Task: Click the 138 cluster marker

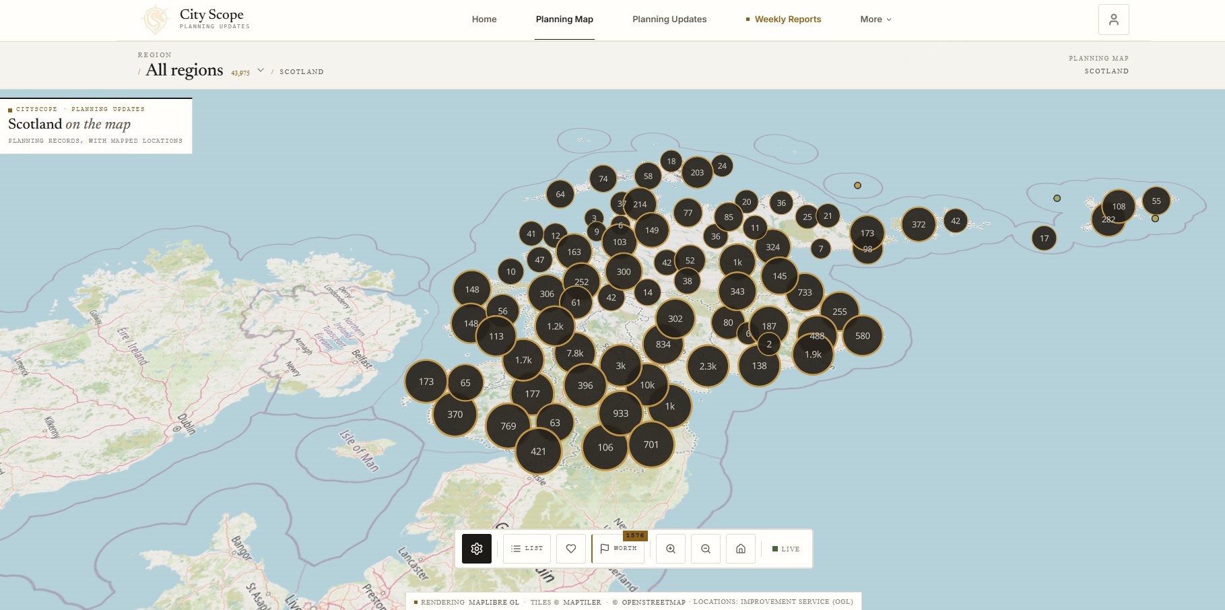Action: (x=759, y=366)
